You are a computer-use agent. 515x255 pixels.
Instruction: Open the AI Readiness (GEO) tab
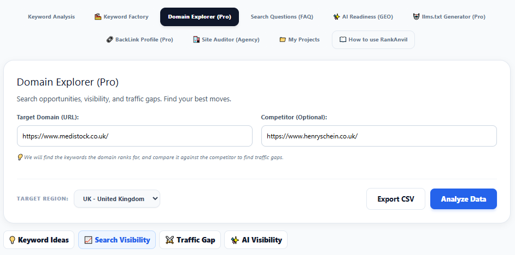click(363, 17)
